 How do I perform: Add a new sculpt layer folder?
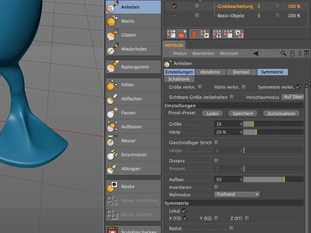coord(182,34)
